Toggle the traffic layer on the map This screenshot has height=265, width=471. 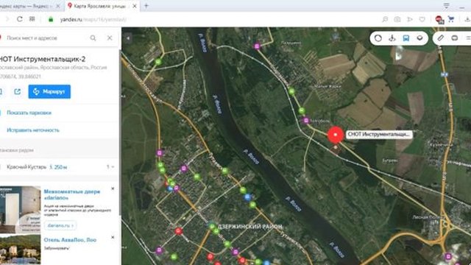point(378,38)
